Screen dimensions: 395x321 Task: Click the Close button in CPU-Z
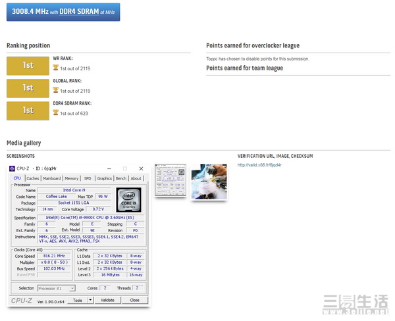click(x=135, y=300)
